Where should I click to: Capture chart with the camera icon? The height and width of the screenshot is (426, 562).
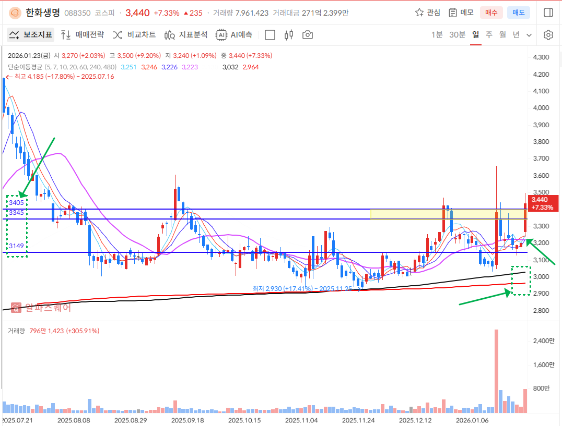click(308, 35)
